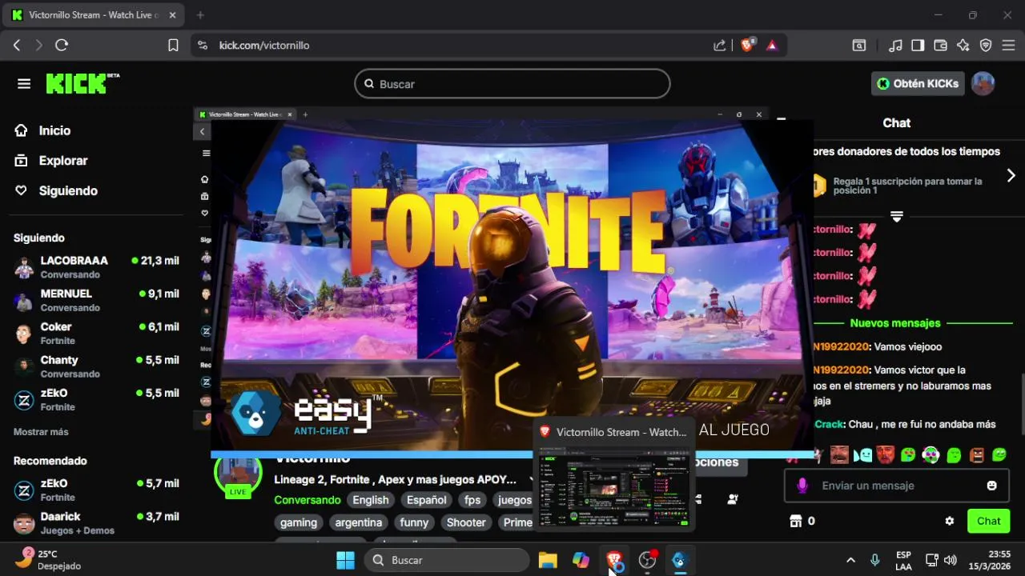Open the Brave VPN shield icon
Screen dimensions: 1025x576
986,46
